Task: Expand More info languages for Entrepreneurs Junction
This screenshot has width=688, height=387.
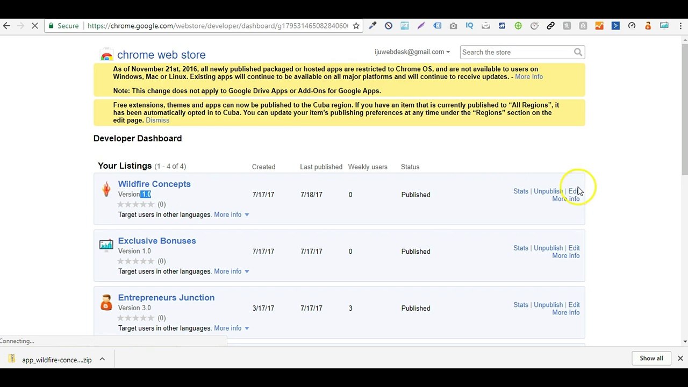Action: pos(232,328)
